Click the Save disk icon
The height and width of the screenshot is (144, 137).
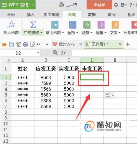click(x=11, y=44)
